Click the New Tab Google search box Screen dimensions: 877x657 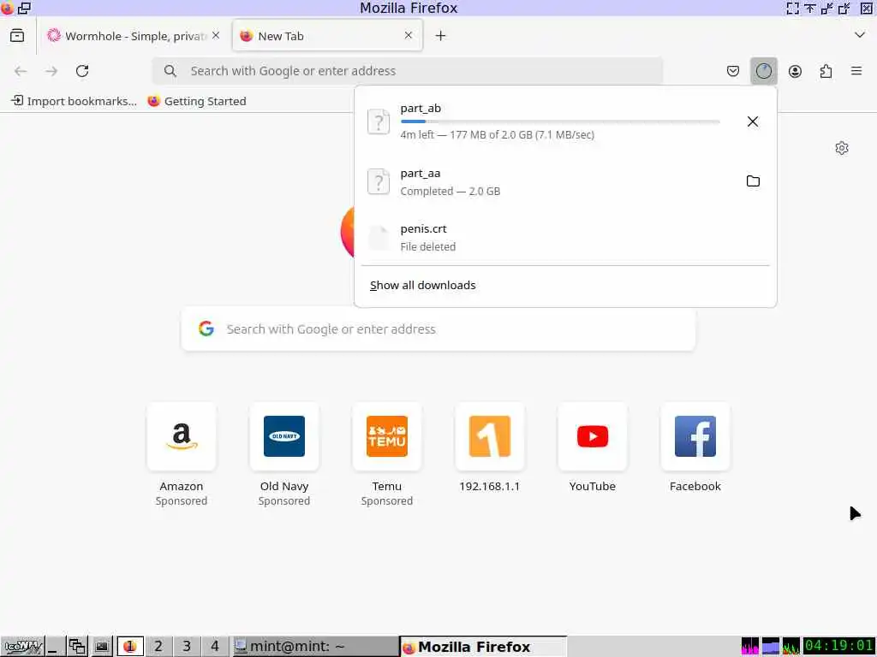pos(438,329)
